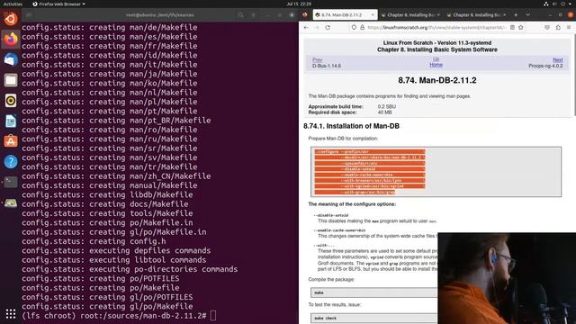Screen dimensions: 576x324
Task: Click the '8.74.1. Installation of Man-DB' heading
Action: pos(351,126)
